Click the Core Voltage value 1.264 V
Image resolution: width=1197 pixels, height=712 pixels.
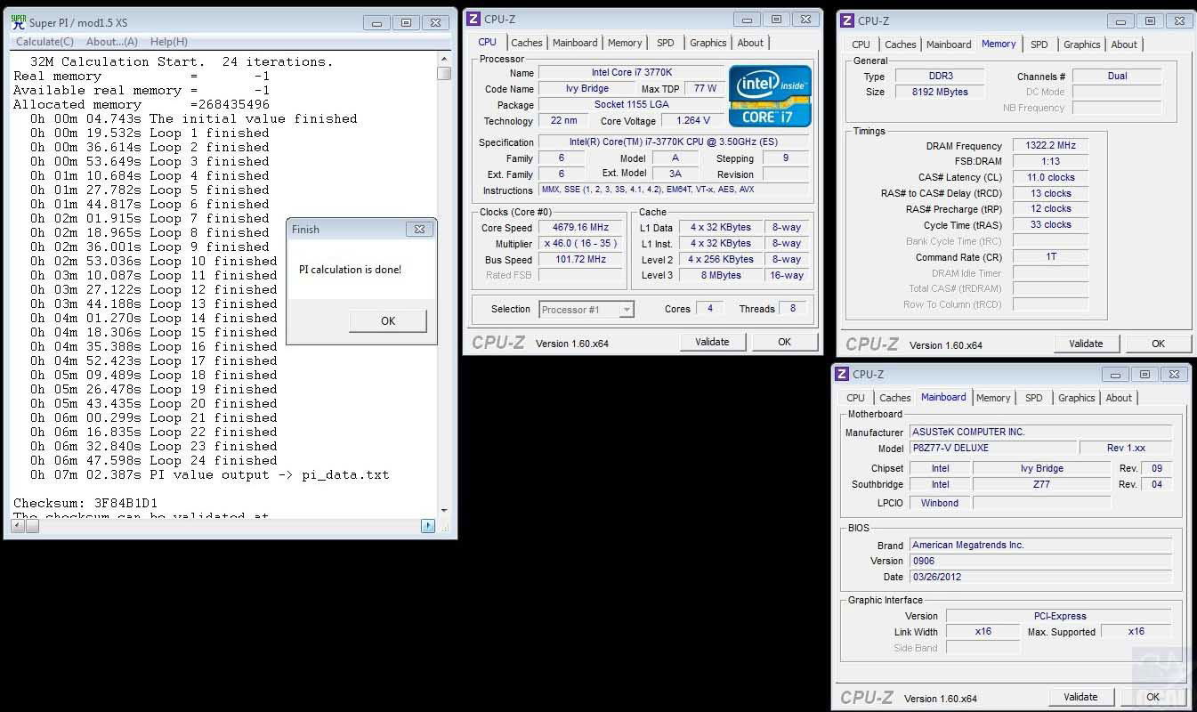coord(693,121)
